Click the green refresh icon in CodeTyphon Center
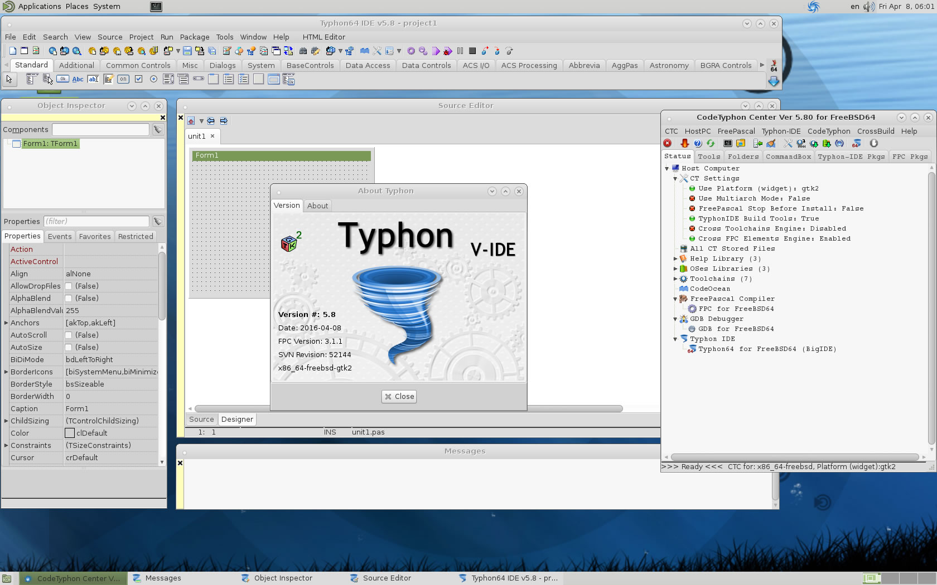The image size is (937, 585). coord(711,143)
